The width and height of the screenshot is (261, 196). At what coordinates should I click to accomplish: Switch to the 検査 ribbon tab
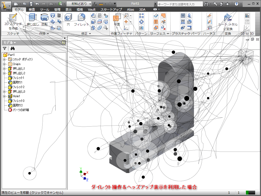click(32, 9)
